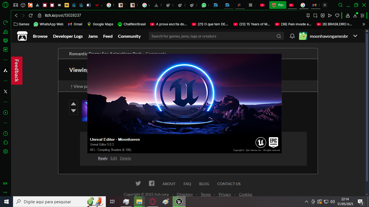This screenshot has width=369, height=207.
Task: Click the address bar URL itch.io/post/13028237
Action: coord(63,16)
